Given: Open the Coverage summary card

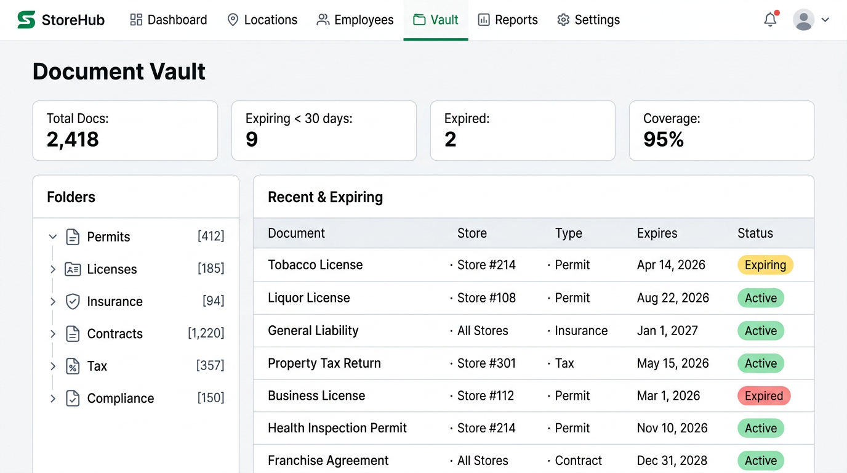Looking at the screenshot, I should coord(721,131).
